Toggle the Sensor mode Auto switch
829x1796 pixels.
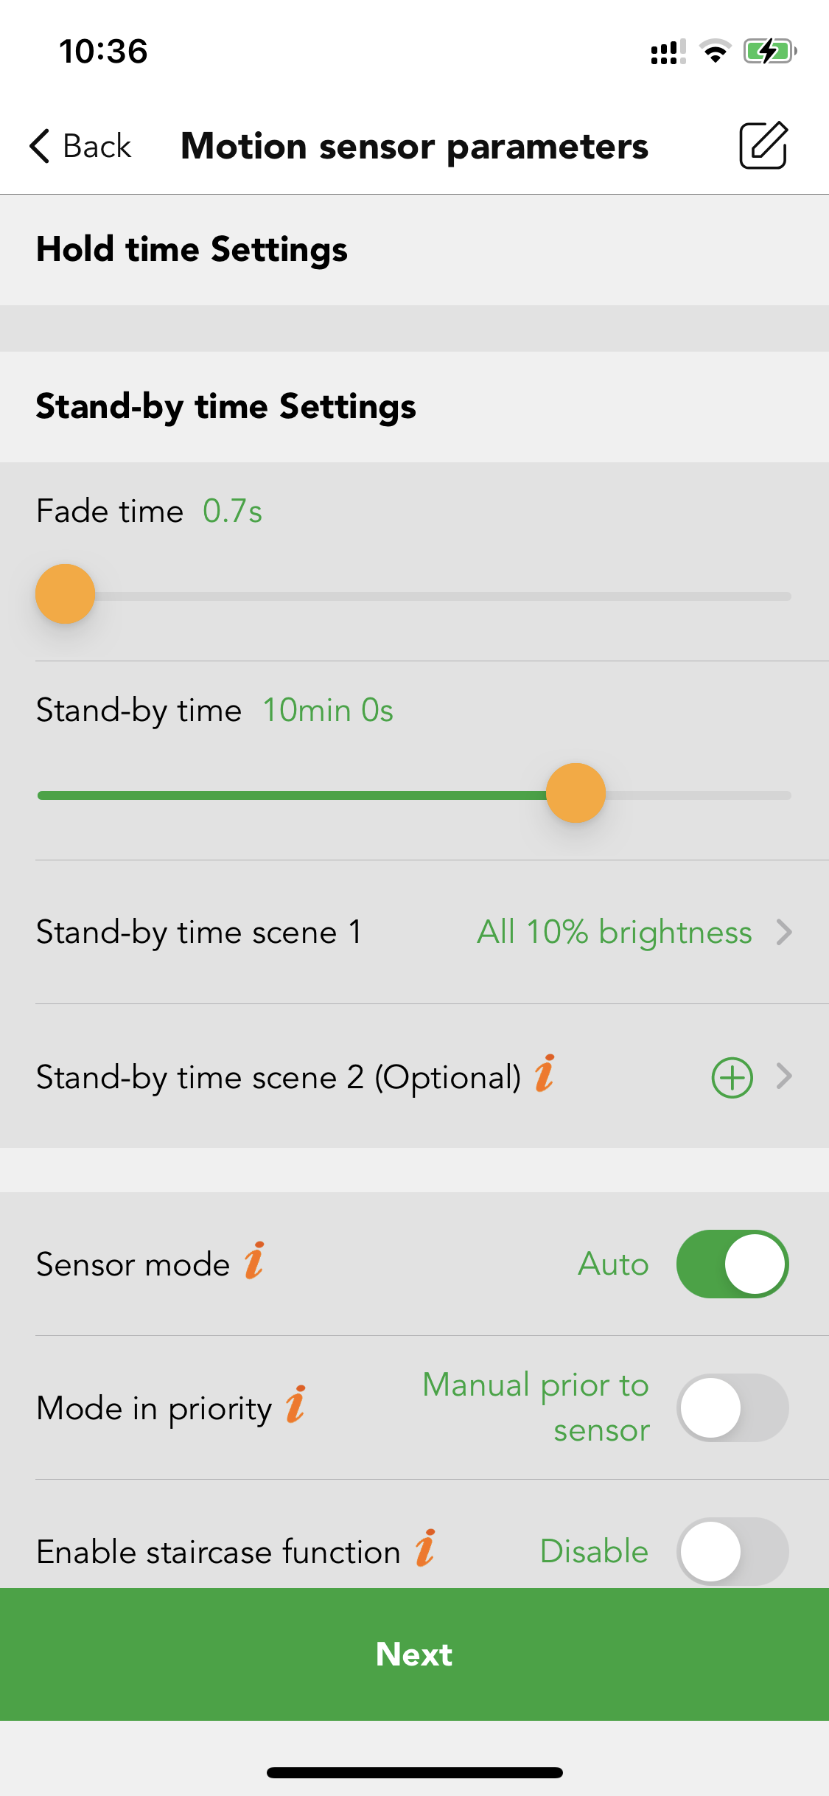(x=732, y=1264)
